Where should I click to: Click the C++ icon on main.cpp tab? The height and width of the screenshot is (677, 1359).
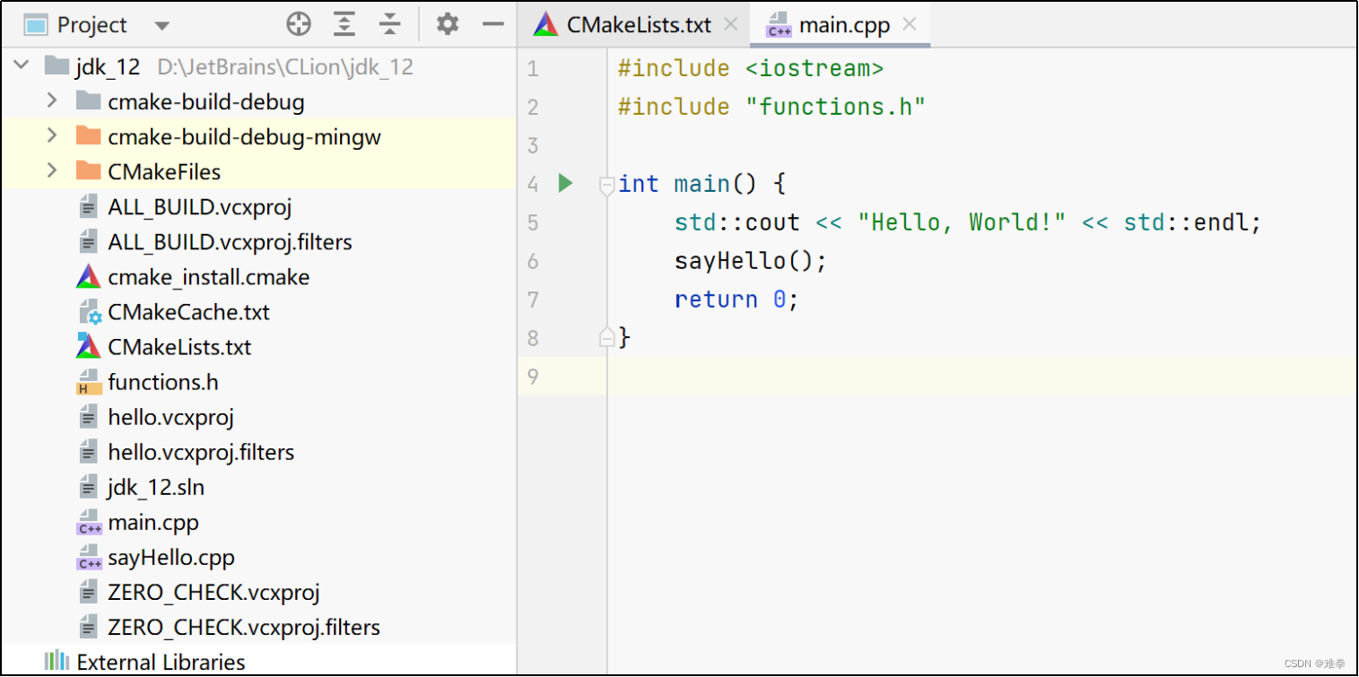pos(779,25)
